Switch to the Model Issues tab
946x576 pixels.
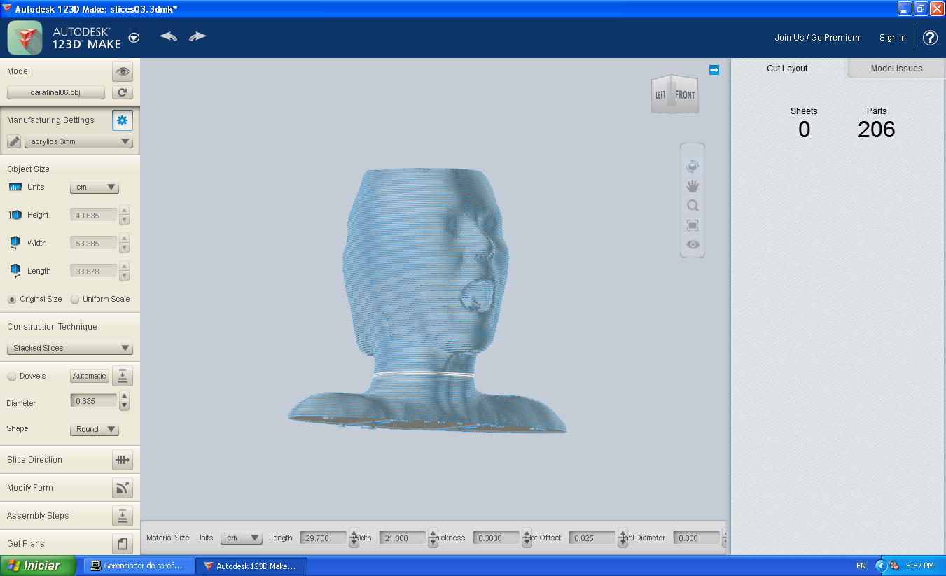pyautogui.click(x=897, y=69)
